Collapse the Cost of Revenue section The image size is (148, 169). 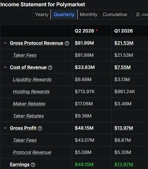point(5,67)
